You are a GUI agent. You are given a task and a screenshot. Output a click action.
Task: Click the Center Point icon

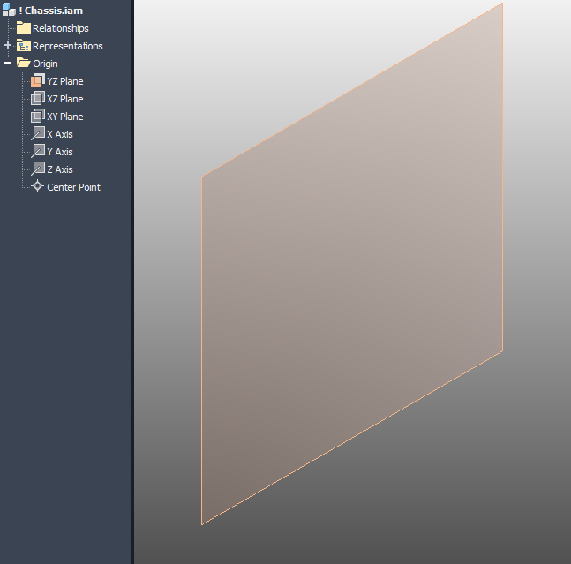coord(37,186)
